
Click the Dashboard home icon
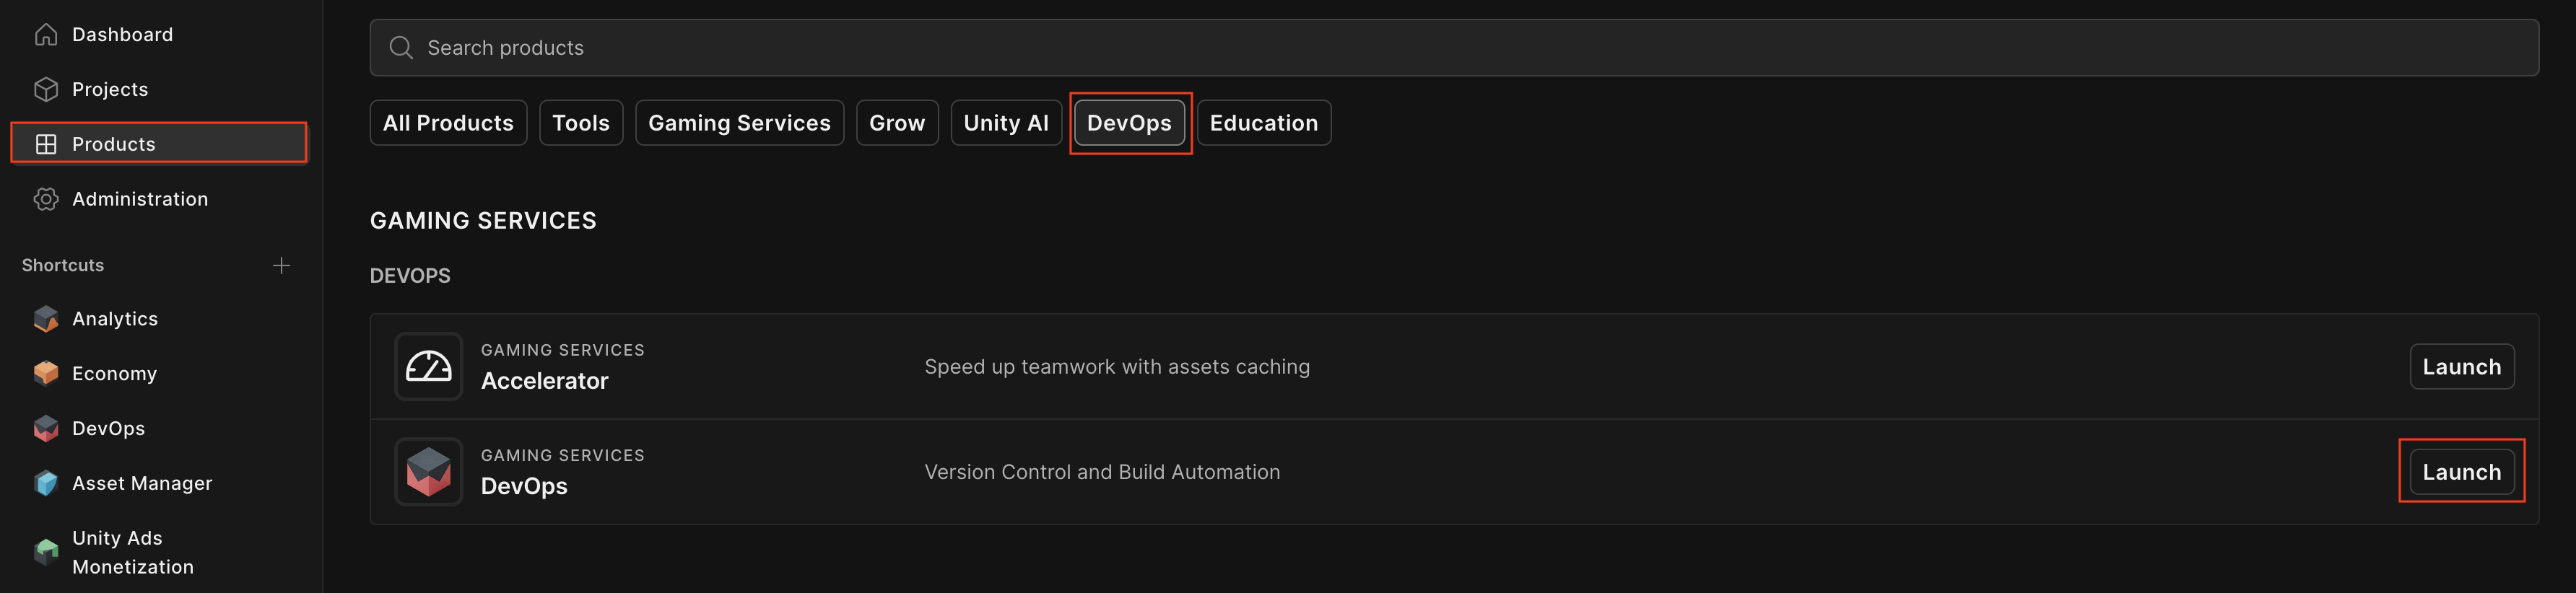(46, 35)
